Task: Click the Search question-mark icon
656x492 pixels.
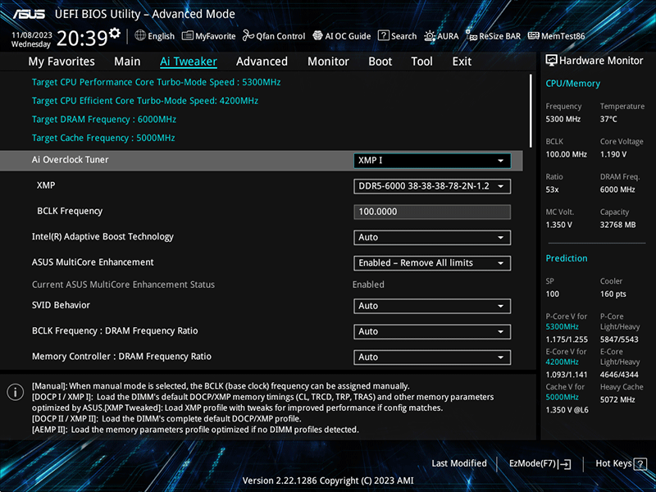Action: (383, 35)
